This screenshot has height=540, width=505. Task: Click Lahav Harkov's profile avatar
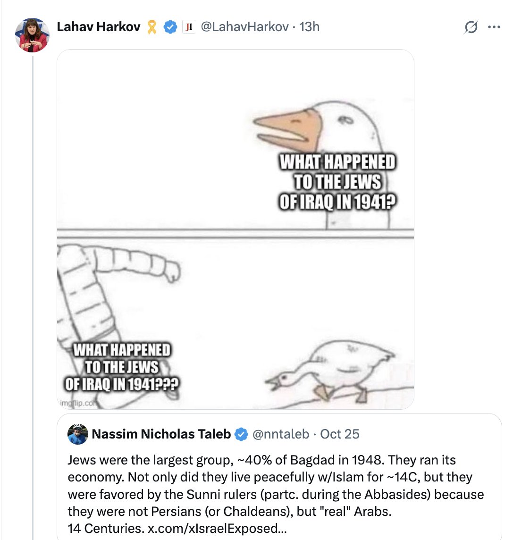32,35
